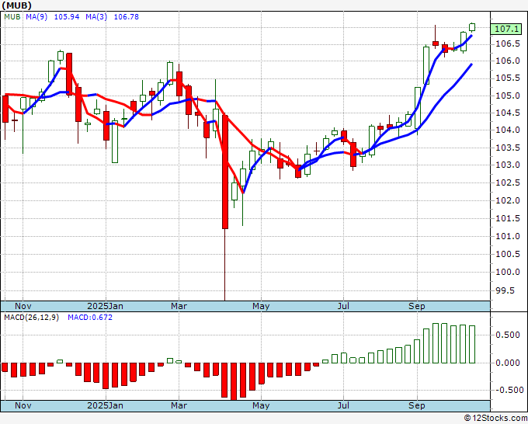Click the last green MACD histogram bar

(472, 345)
